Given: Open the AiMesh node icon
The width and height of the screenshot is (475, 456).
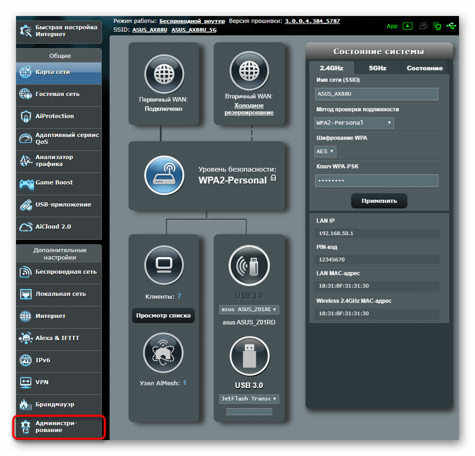Looking at the screenshot, I should 163,352.
